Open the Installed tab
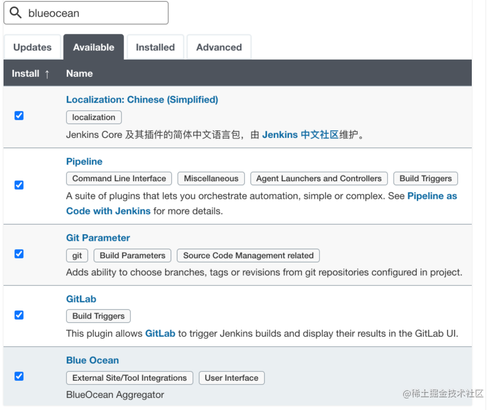This screenshot has height=410, width=495. [x=155, y=47]
